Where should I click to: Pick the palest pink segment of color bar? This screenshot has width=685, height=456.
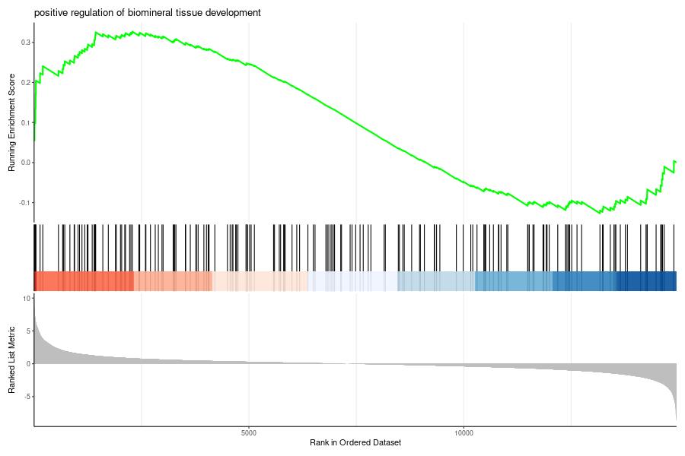coord(260,281)
